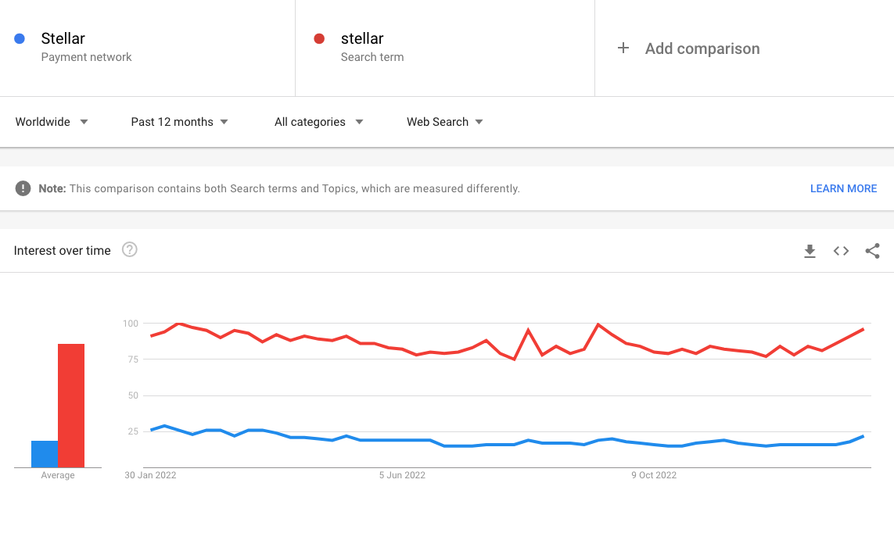Click the red average bar

pyautogui.click(x=71, y=406)
